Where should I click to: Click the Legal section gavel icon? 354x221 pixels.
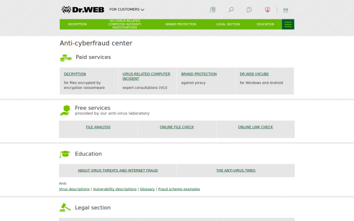65,207
